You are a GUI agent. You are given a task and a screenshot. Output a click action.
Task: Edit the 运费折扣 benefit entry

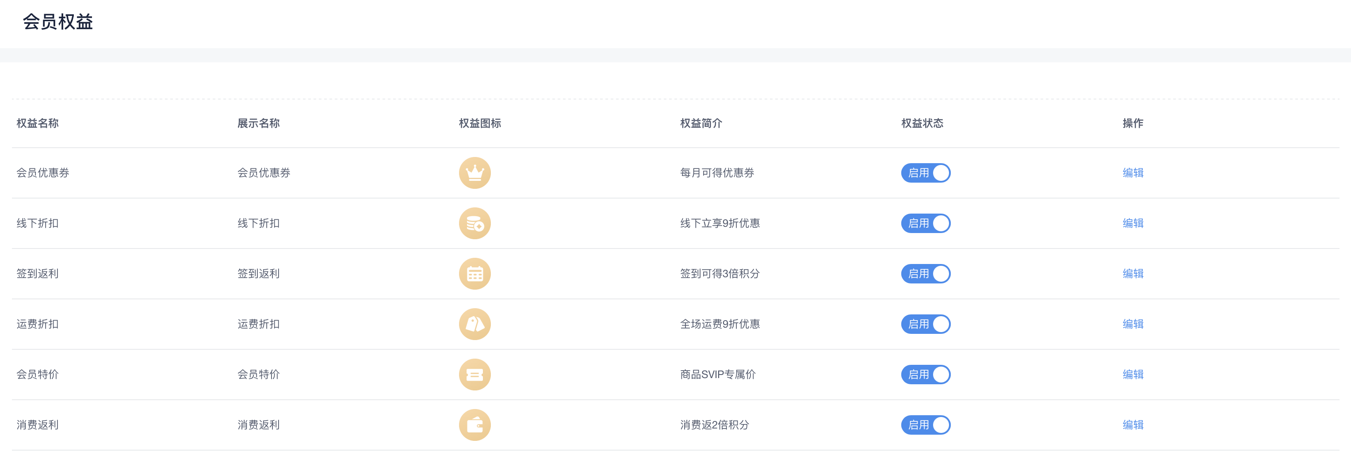tap(1133, 324)
